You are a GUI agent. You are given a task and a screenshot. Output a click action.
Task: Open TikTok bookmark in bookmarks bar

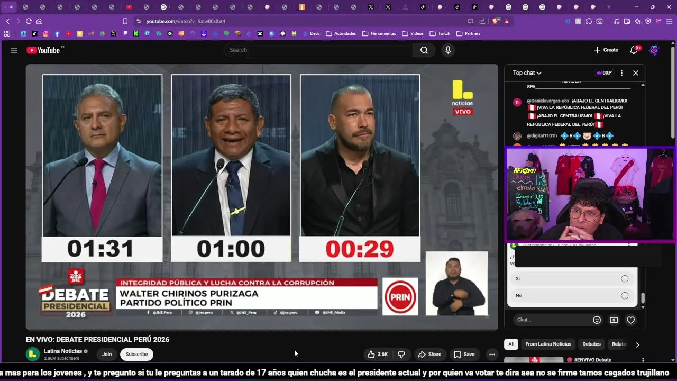point(34,33)
